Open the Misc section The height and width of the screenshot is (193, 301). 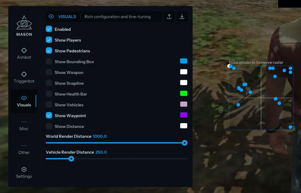coord(24,125)
